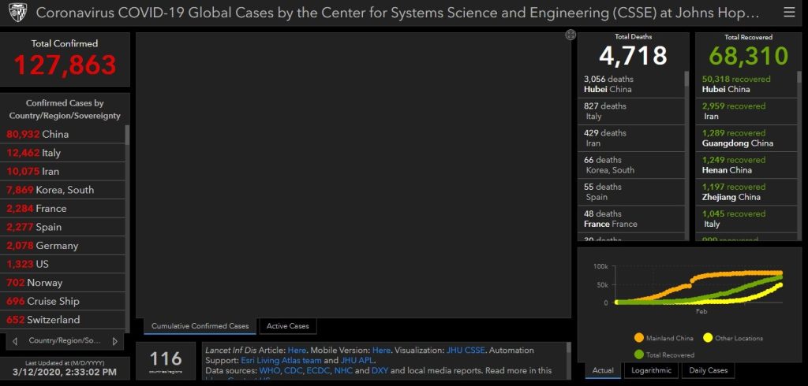Toggle the Mainland China orange legend marker
Image resolution: width=808 pixels, height=386 pixels.
pyautogui.click(x=638, y=338)
